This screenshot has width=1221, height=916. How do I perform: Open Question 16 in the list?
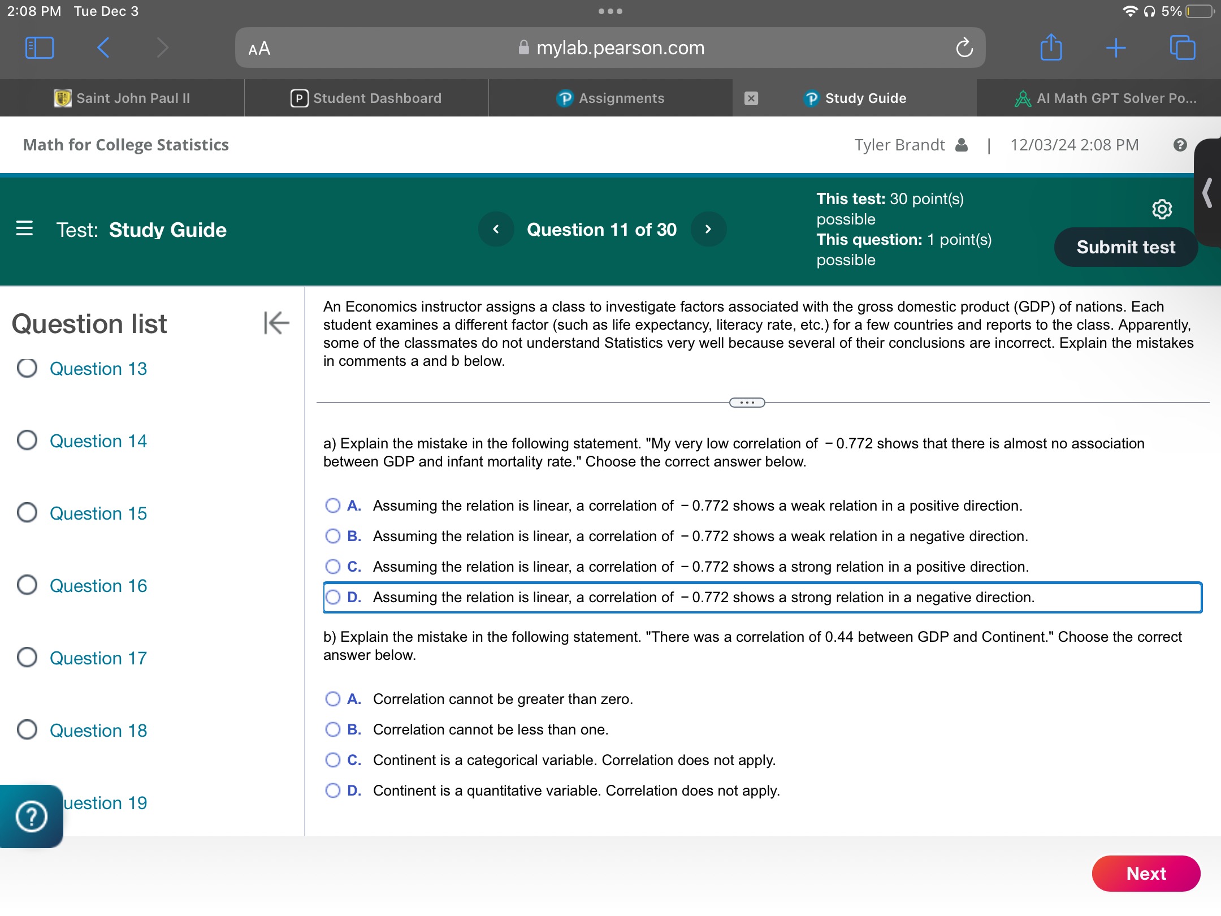(98, 586)
